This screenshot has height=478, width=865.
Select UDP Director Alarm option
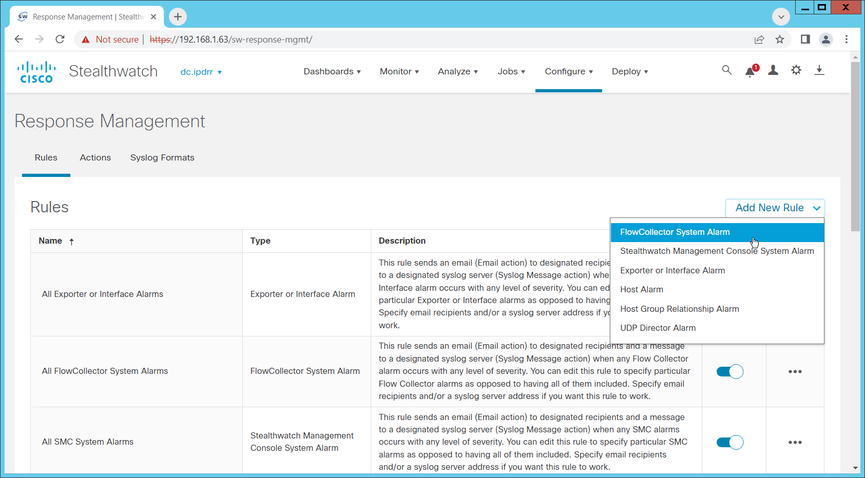pos(717,328)
